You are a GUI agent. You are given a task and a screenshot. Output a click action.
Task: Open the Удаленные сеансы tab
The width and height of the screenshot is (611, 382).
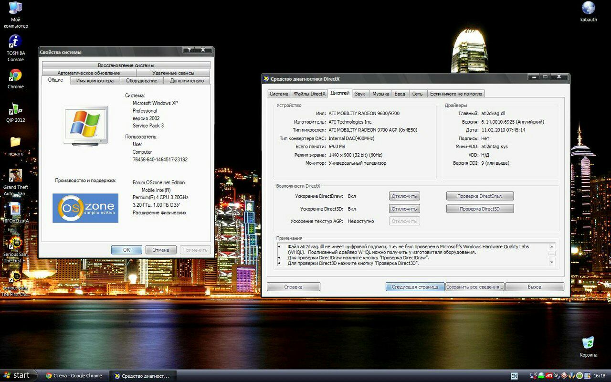173,73
